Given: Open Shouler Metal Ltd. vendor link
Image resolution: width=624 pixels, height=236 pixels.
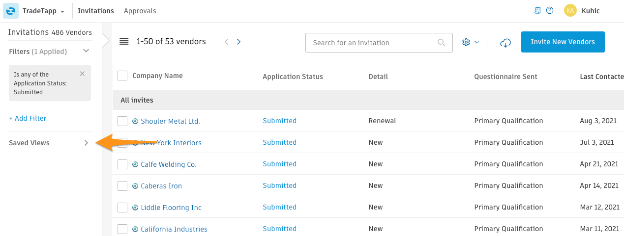Looking at the screenshot, I should pos(170,121).
